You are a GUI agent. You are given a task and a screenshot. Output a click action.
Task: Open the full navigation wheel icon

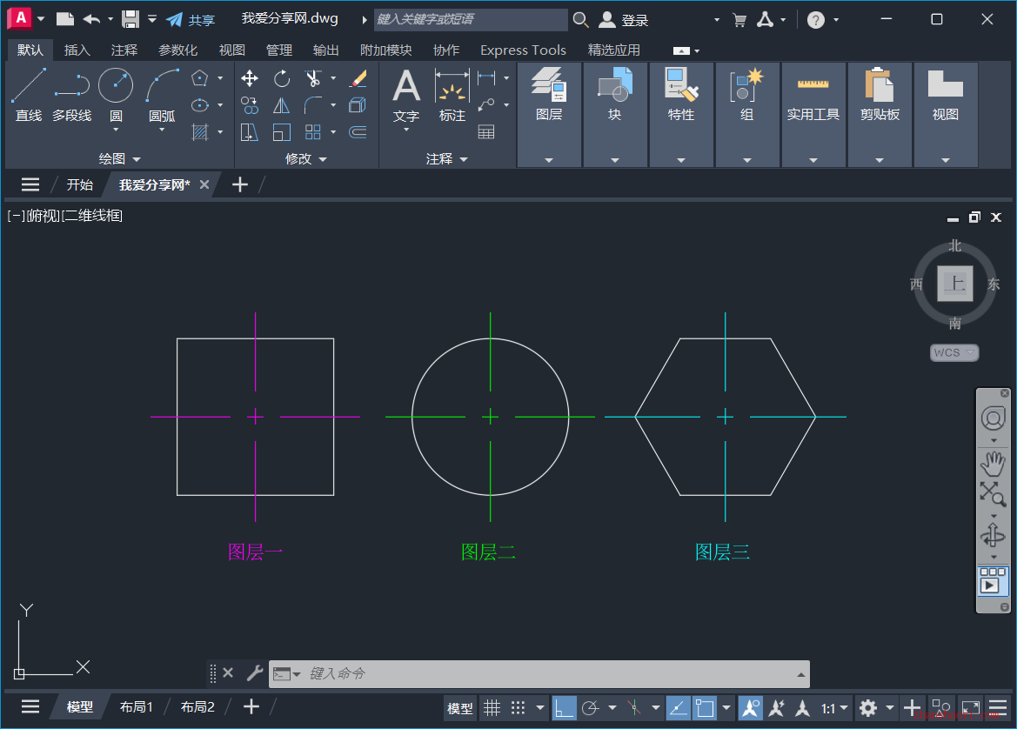pos(993,419)
